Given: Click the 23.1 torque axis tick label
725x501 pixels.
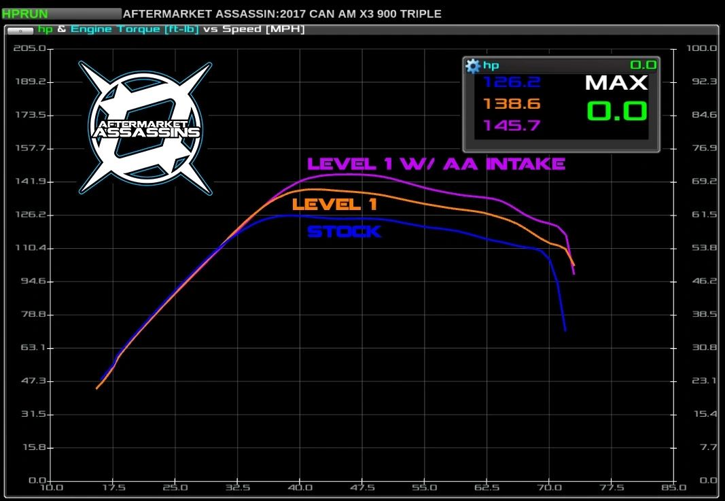Looking at the screenshot, I should coord(704,380).
